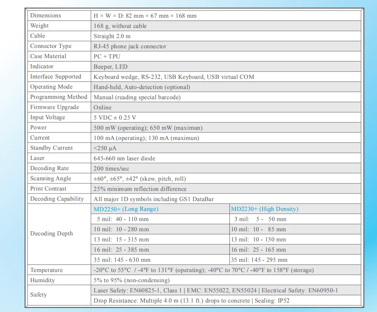Select '200 times/sec' value
The height and width of the screenshot is (312, 377).
pos(111,169)
